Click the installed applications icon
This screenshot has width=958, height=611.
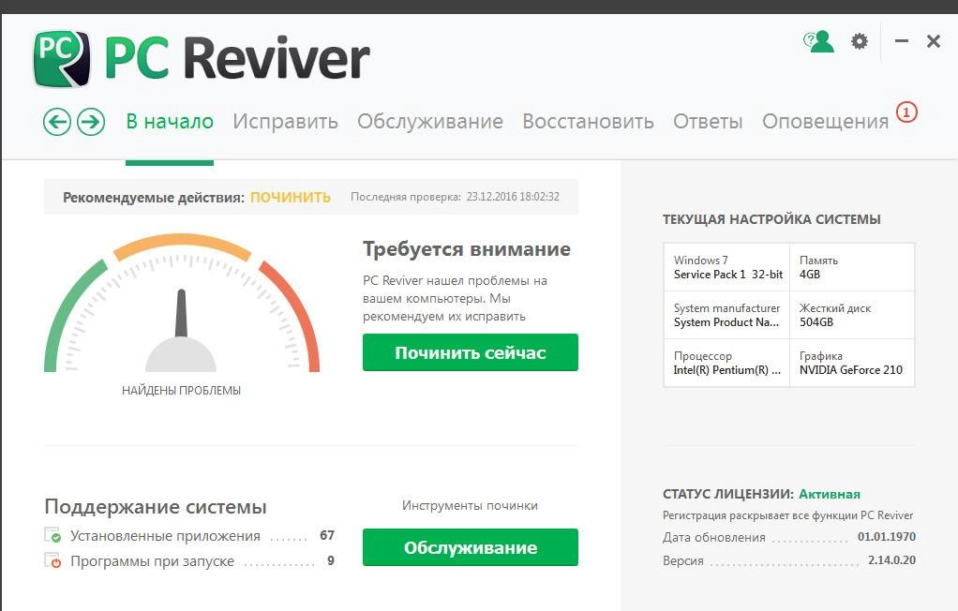click(52, 535)
